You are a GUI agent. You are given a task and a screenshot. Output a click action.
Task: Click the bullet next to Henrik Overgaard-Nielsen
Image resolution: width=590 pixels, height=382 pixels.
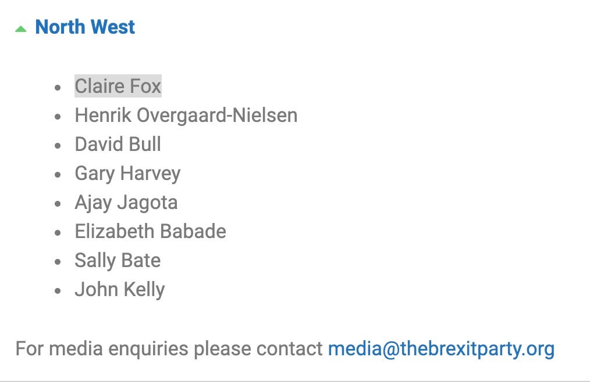(58, 117)
